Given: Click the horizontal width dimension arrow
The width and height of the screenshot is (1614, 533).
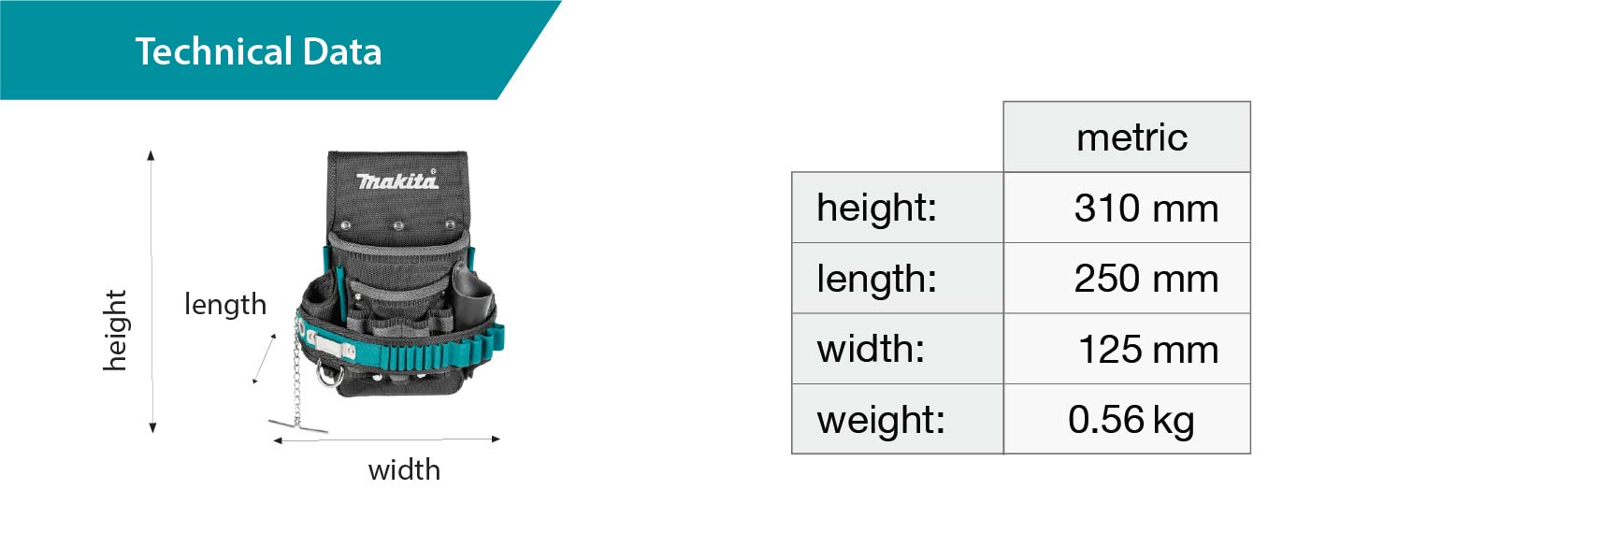Looking at the screenshot, I should point(387,439).
